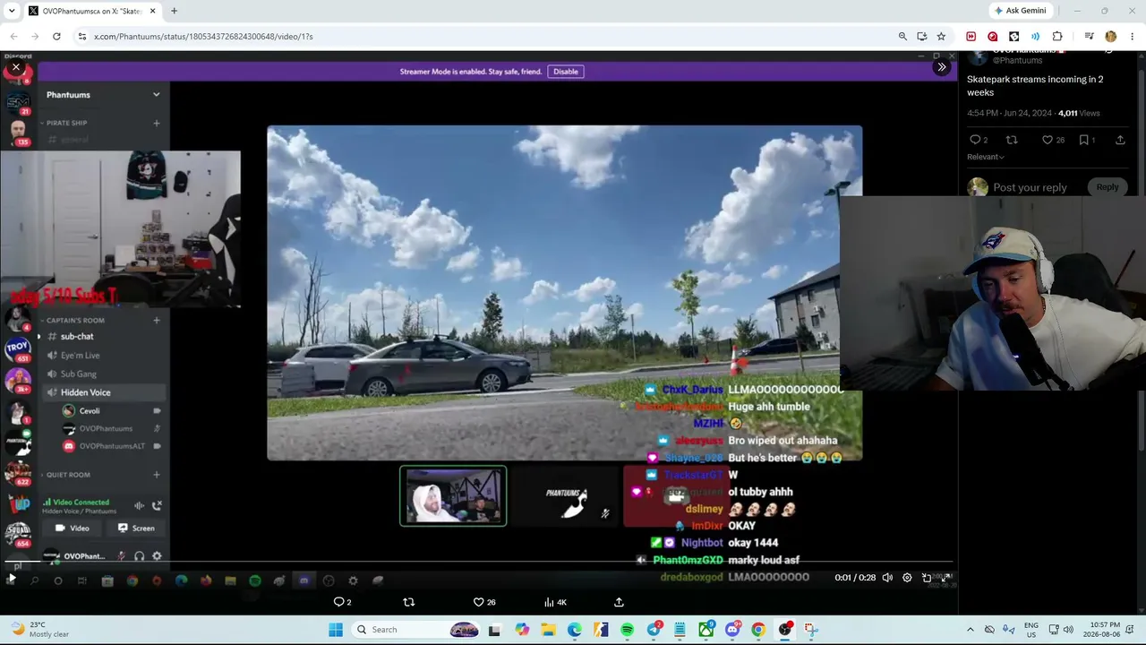Share the post from sidebar
The width and height of the screenshot is (1146, 645).
[1120, 140]
